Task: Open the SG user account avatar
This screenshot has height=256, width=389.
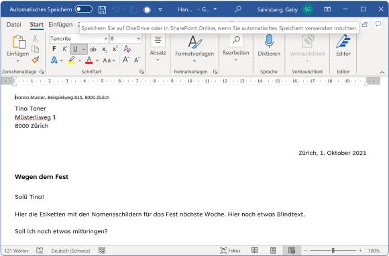Action: 308,9
